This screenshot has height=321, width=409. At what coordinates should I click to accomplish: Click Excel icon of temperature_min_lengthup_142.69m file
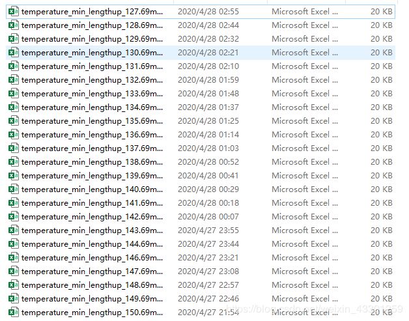pyautogui.click(x=13, y=217)
